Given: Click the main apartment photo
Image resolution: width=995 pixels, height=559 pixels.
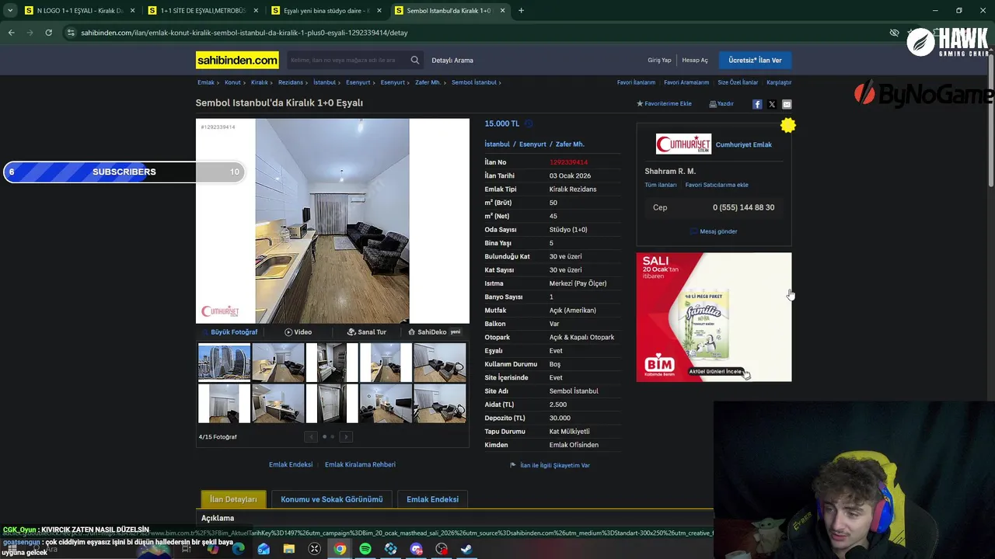Looking at the screenshot, I should point(332,220).
